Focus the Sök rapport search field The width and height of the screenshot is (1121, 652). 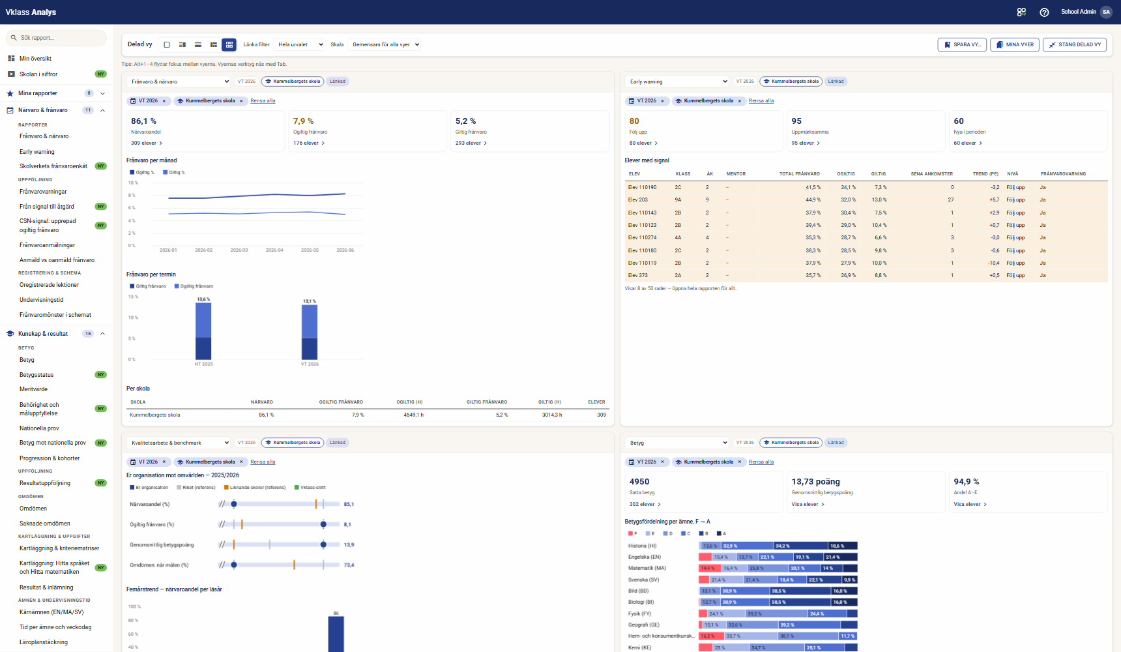(x=56, y=38)
